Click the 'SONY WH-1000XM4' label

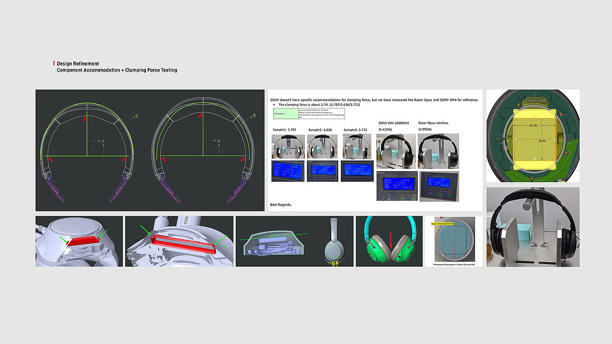coord(393,123)
